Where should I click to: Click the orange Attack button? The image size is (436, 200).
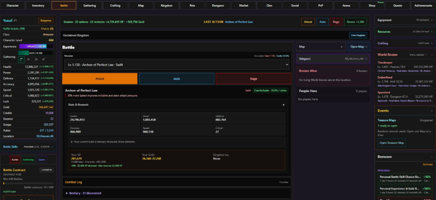[99, 79]
